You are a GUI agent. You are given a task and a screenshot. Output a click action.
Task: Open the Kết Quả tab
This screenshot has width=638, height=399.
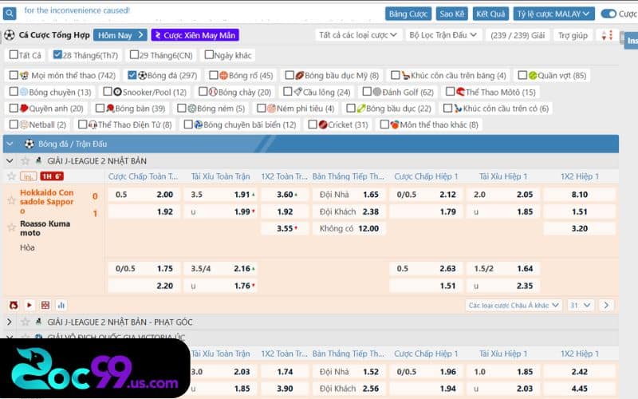490,14
